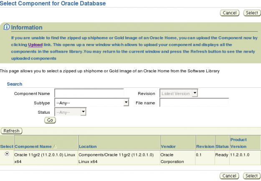The image size is (261, 181).
Task: Click the Information icon
Action: (x=7, y=27)
